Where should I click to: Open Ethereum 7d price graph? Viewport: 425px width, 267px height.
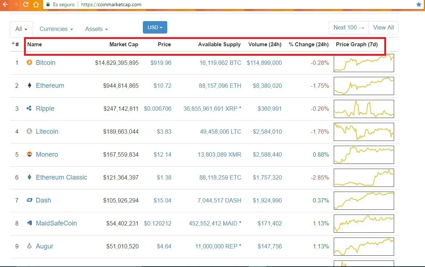pos(364,86)
